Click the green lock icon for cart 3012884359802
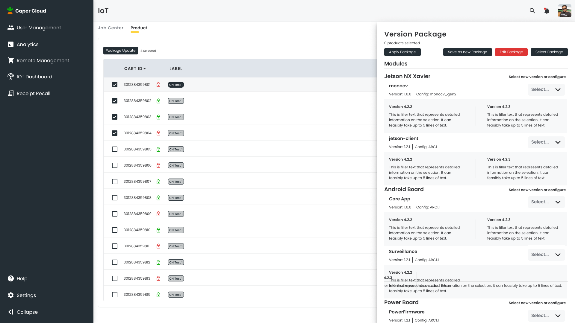This screenshot has width=575, height=323. coord(158,101)
